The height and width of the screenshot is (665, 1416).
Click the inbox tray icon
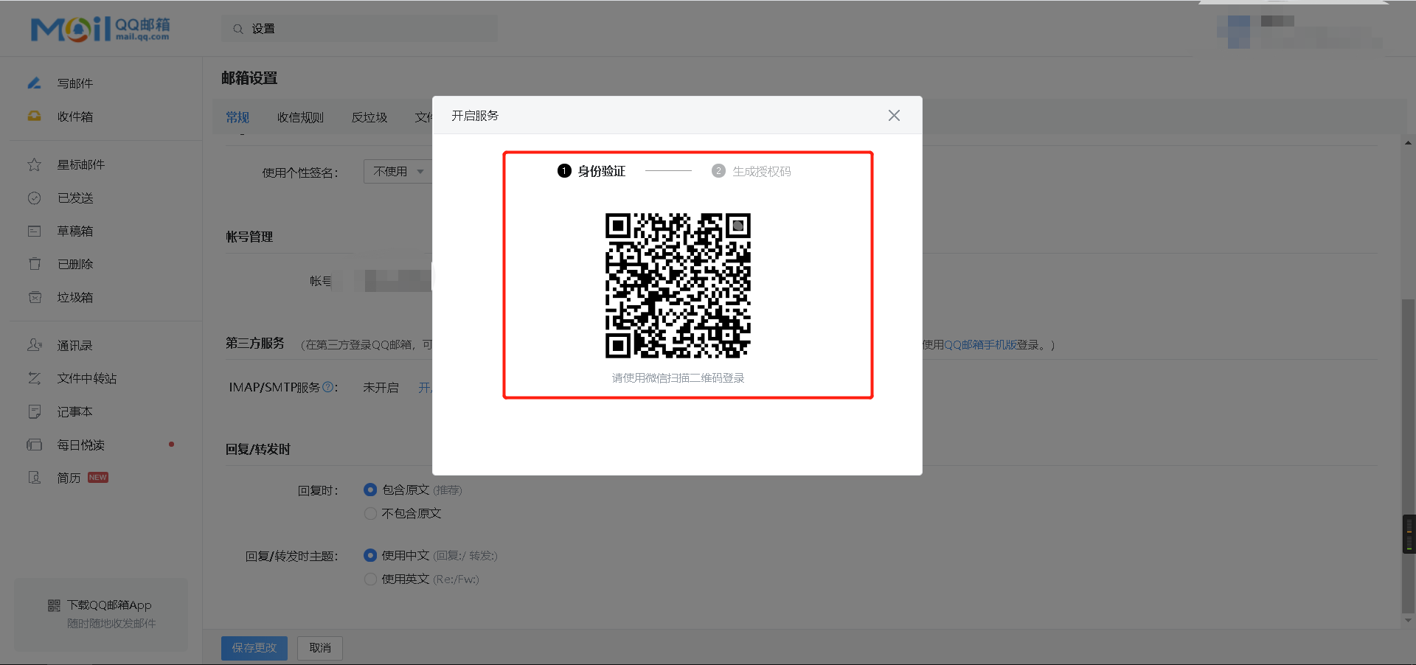34,116
